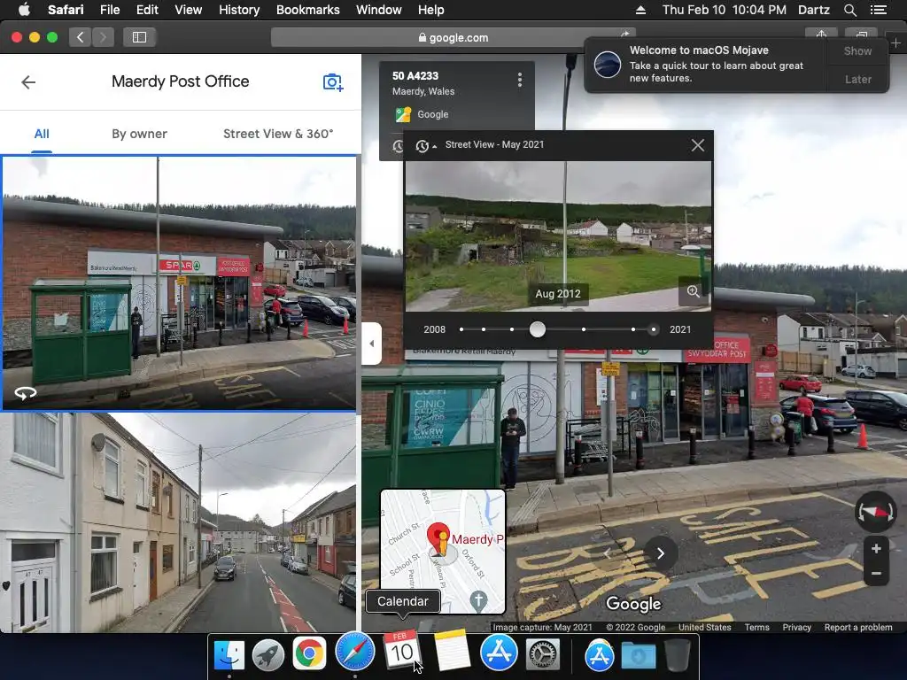Toggle the Safari sidebar button
Image resolution: width=907 pixels, height=680 pixels.
139,37
